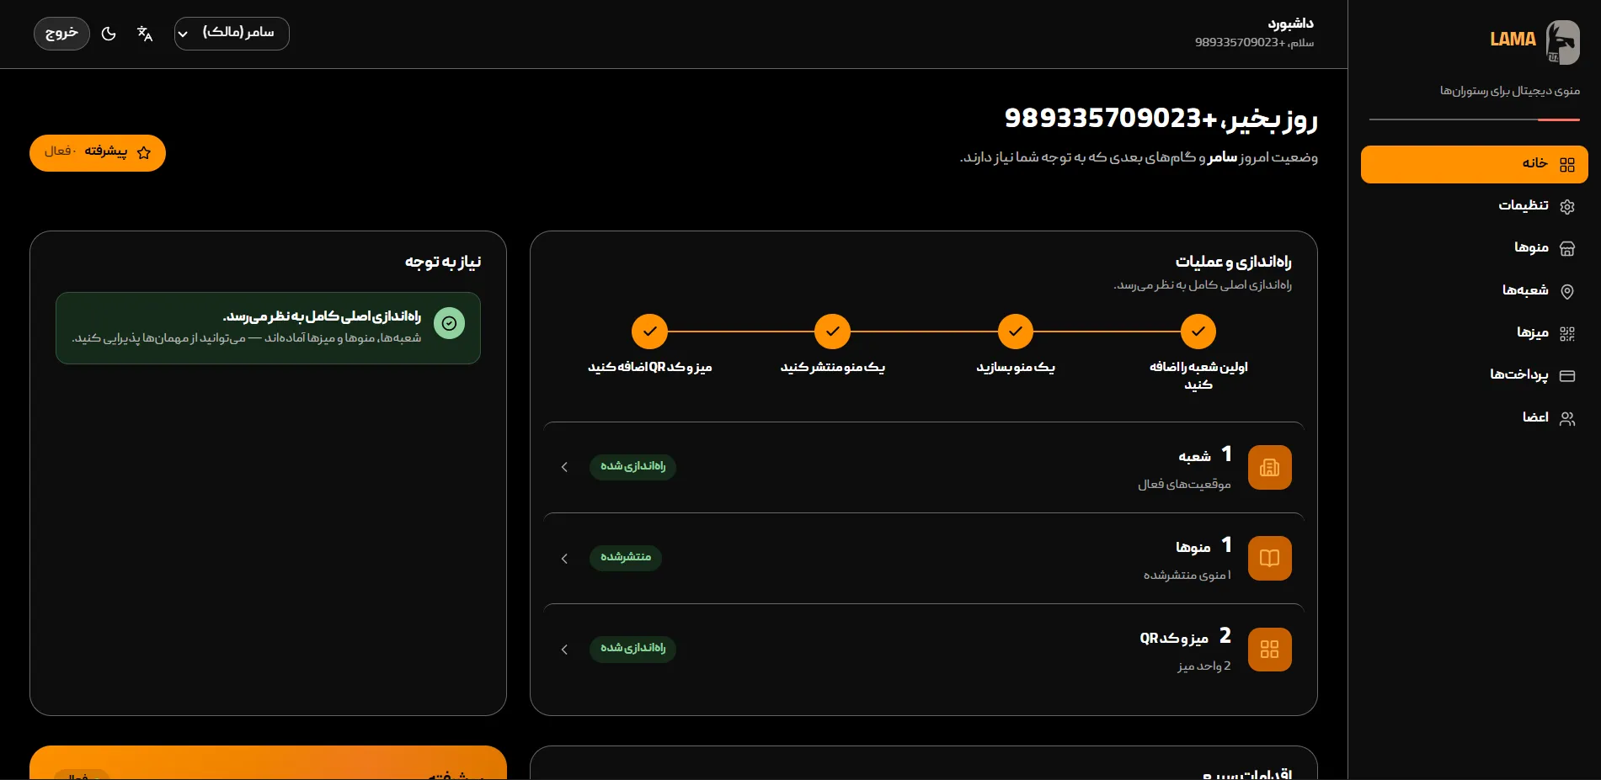This screenshot has width=1601, height=780.
Task: Click the orange tables grid icon
Action: 1269,649
